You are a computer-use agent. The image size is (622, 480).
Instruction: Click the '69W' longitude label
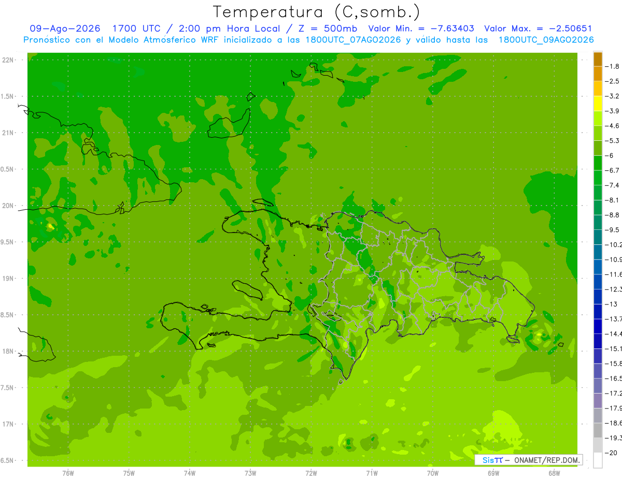pos(493,473)
